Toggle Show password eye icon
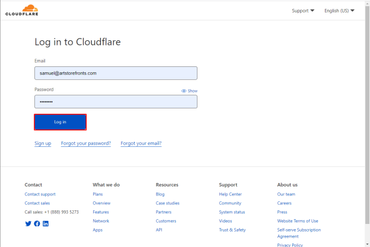 pos(184,91)
